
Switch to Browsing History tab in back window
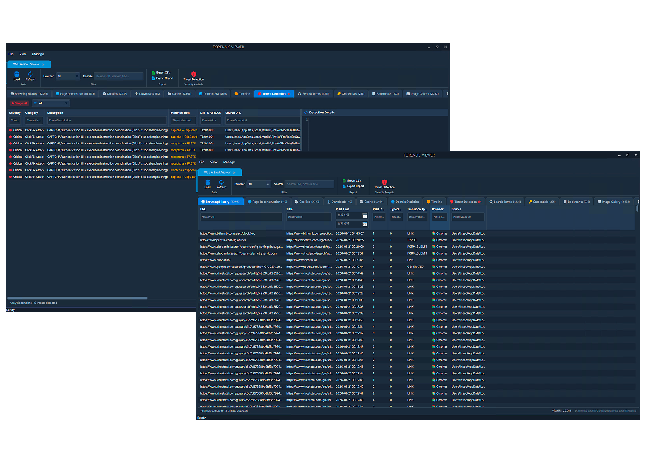pyautogui.click(x=29, y=94)
